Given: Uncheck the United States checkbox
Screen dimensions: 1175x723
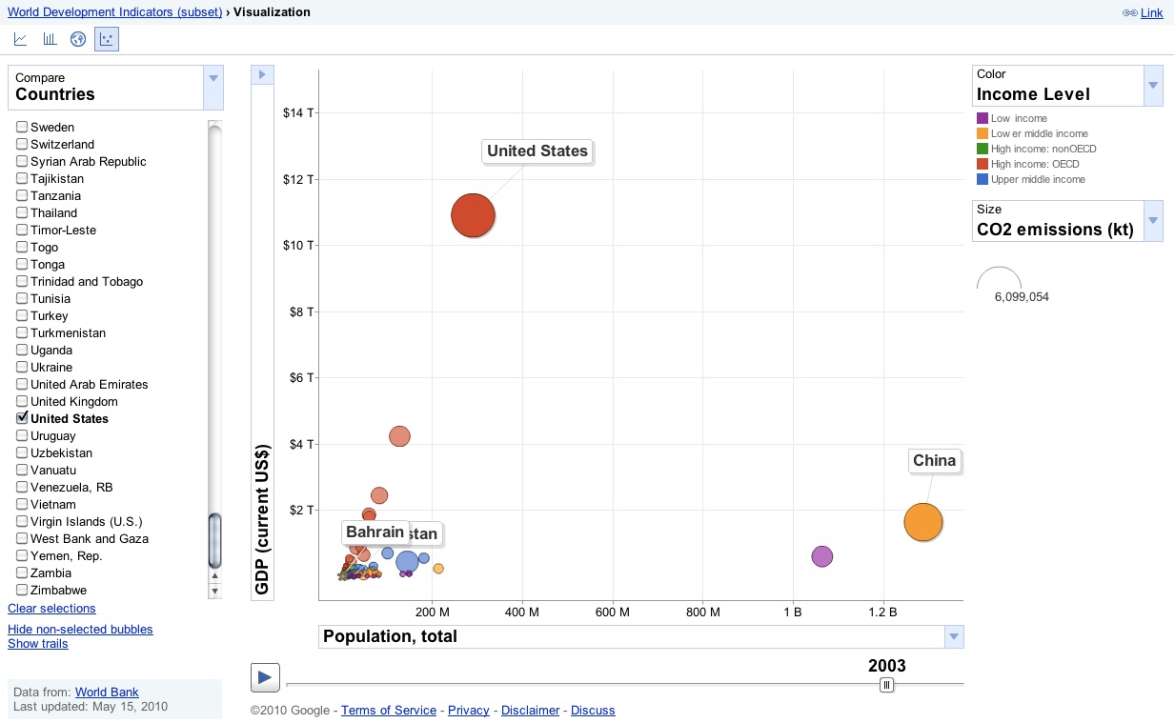Looking at the screenshot, I should (22, 418).
